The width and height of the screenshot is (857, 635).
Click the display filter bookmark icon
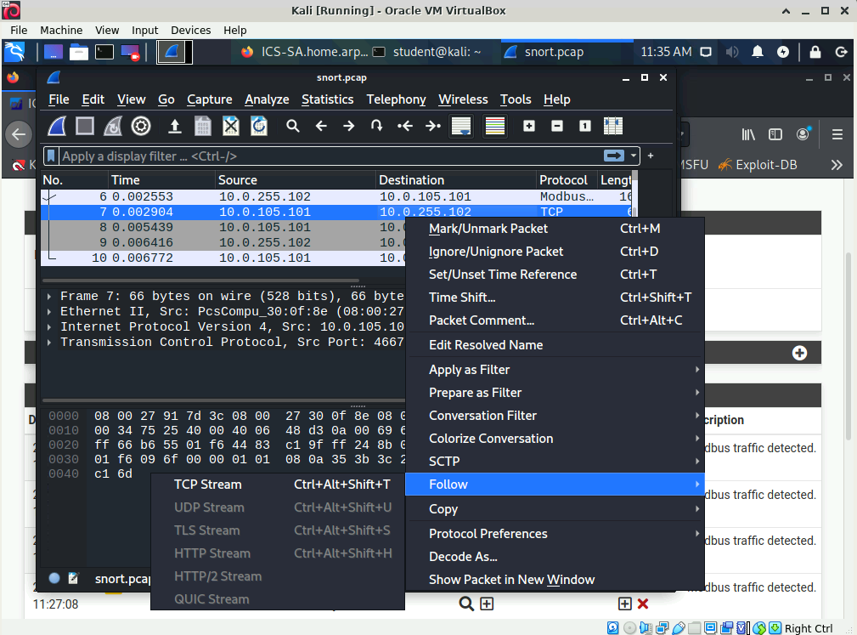(51, 156)
